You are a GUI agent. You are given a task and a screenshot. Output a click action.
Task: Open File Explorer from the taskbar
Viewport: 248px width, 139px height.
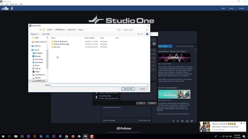tap(16, 136)
